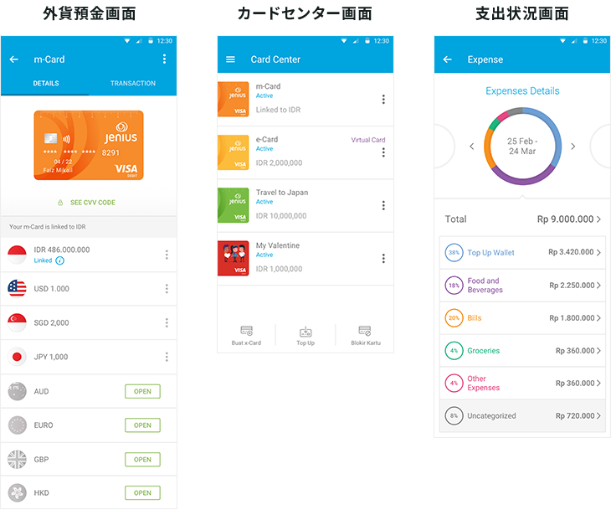Viewport: 611px width, 510px height.
Task: Open Linked info icon under IDR balance
Action: pos(59,260)
